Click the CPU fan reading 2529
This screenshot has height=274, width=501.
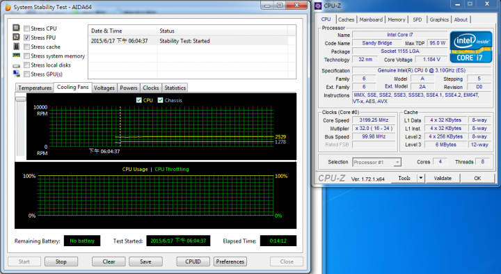tap(280, 137)
